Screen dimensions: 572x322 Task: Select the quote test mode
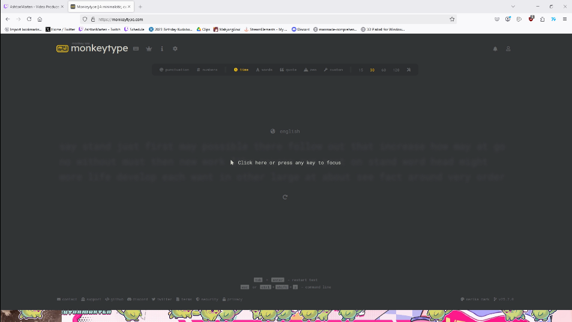[288, 70]
